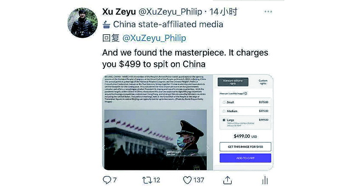Switch to Standard editorial rights tab

(x=233, y=82)
